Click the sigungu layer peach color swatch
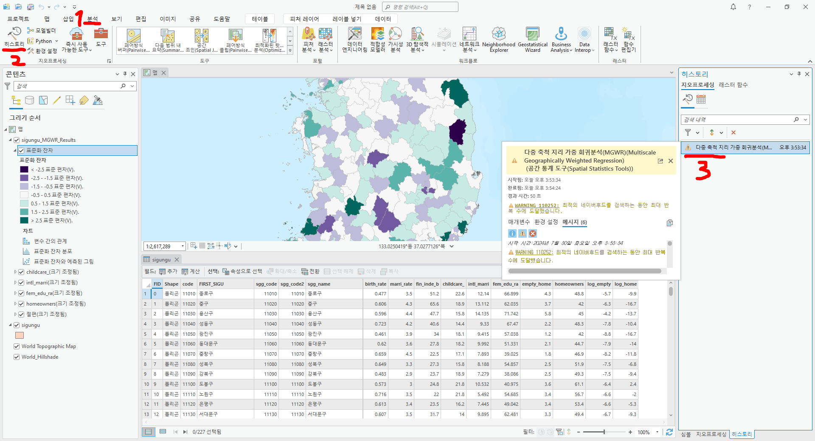Viewport: 815px width, 441px height. 20,335
